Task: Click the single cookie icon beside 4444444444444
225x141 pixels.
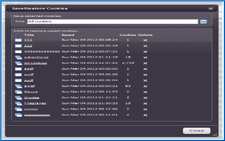Action: tap(18, 52)
